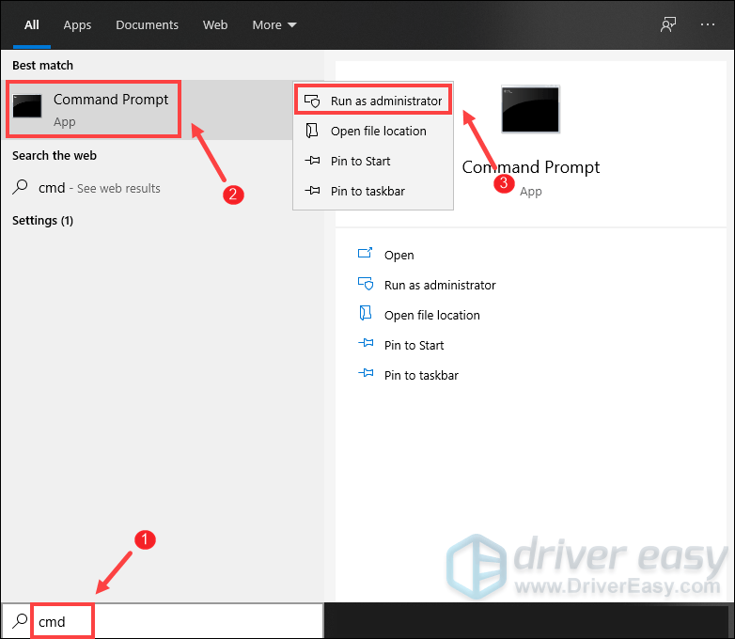Choose Run as administrator from the context menu
This screenshot has height=639, width=735.
coord(385,101)
